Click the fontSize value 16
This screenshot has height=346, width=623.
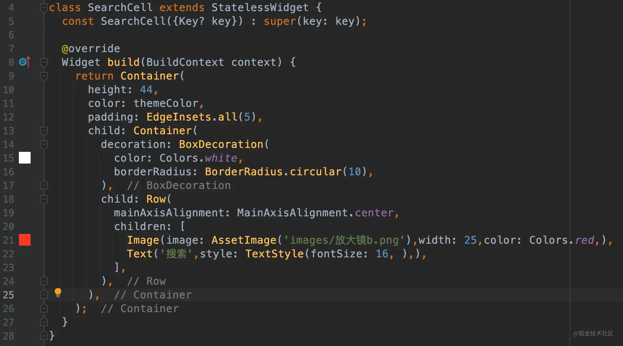(382, 254)
